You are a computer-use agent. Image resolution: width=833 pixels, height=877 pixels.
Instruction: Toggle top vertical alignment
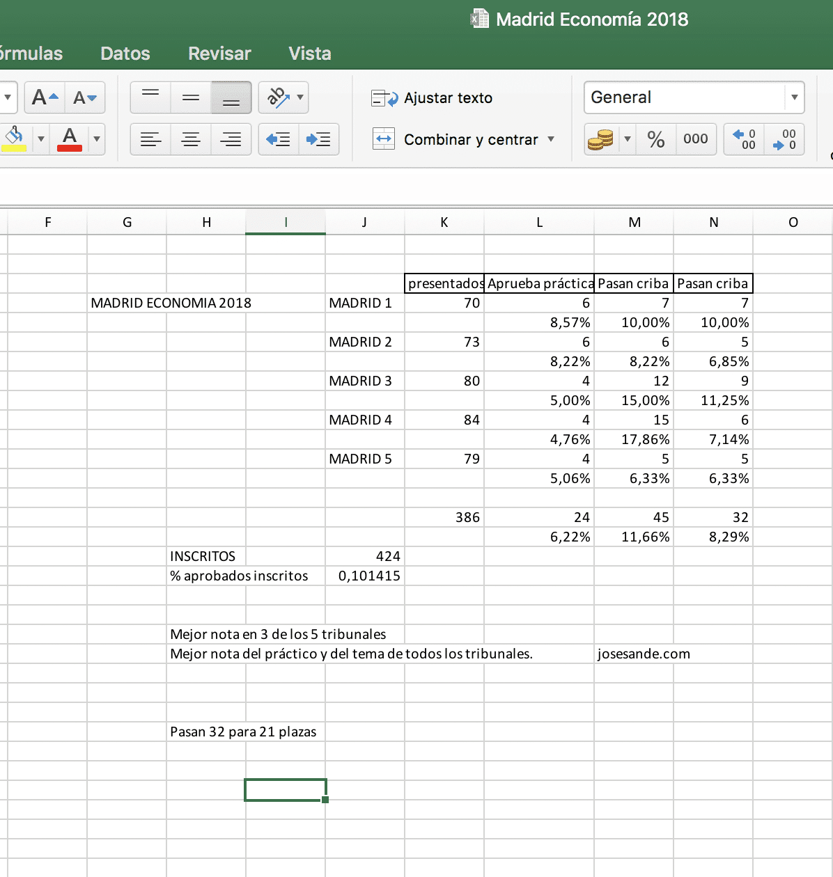click(150, 97)
